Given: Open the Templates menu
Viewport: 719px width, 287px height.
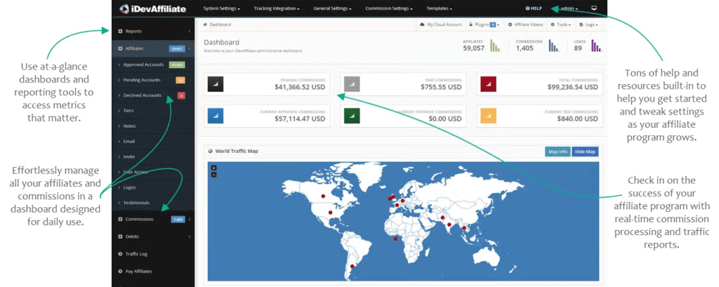Looking at the screenshot, I should pyautogui.click(x=440, y=8).
